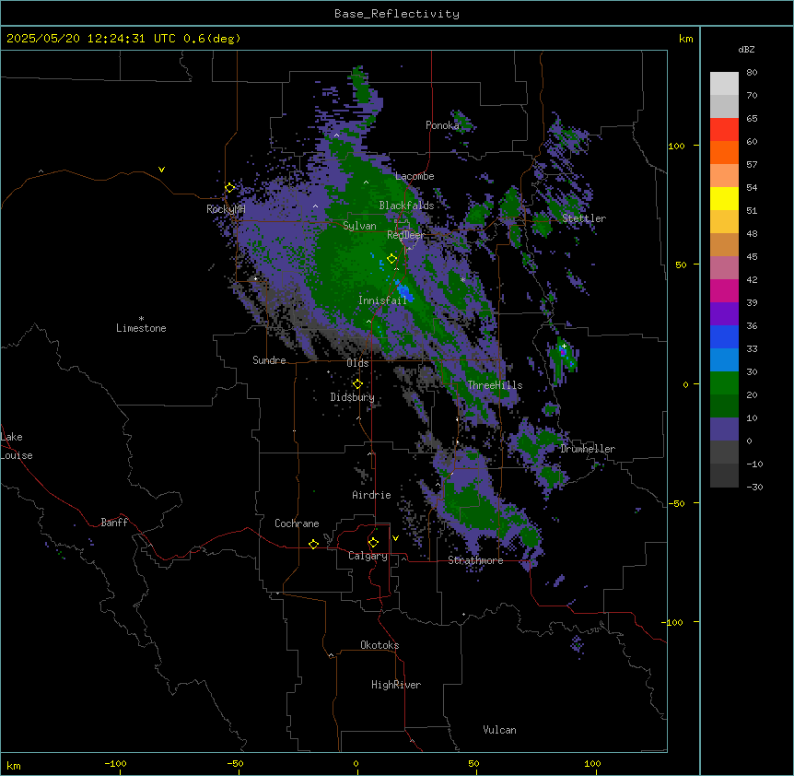Screen dimensions: 794x776
Task: Click the -30 value in the dBZ legend
Action: click(754, 488)
